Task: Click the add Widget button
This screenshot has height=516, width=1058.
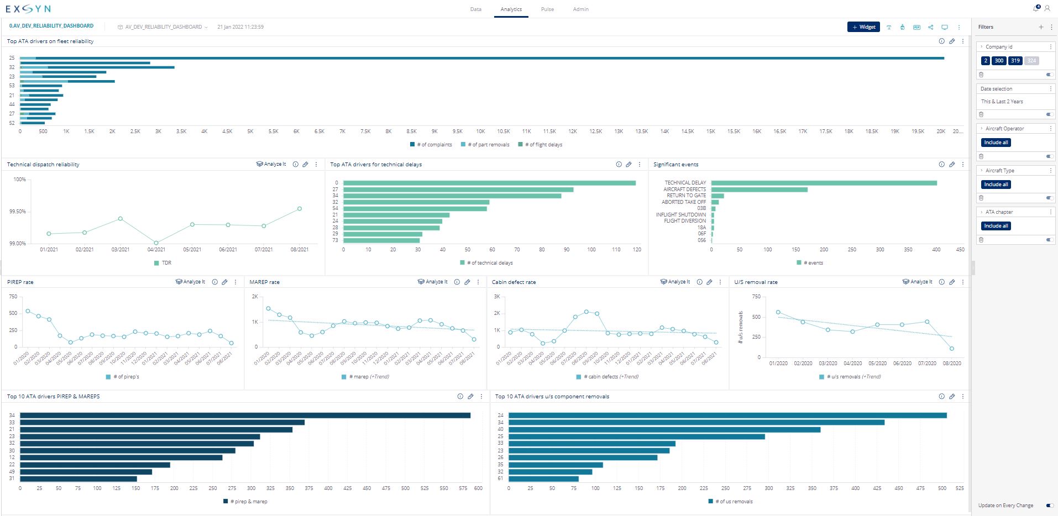Action: [x=863, y=27]
